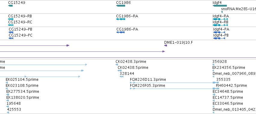256x114 pixels.
Task: Click the Dmel_neb_013405 feature marker
Action: pyautogui.click(x=214, y=113)
